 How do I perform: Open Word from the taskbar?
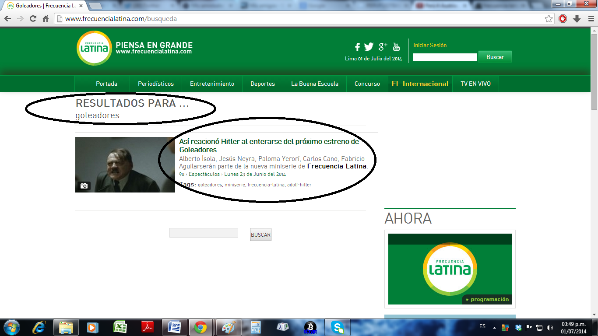174,327
